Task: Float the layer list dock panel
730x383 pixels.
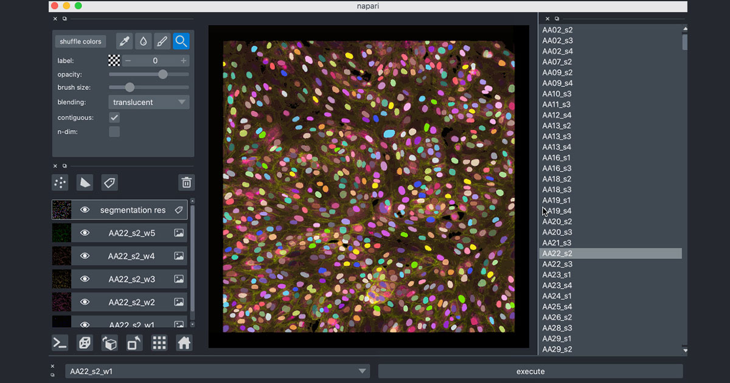Action: pos(64,166)
